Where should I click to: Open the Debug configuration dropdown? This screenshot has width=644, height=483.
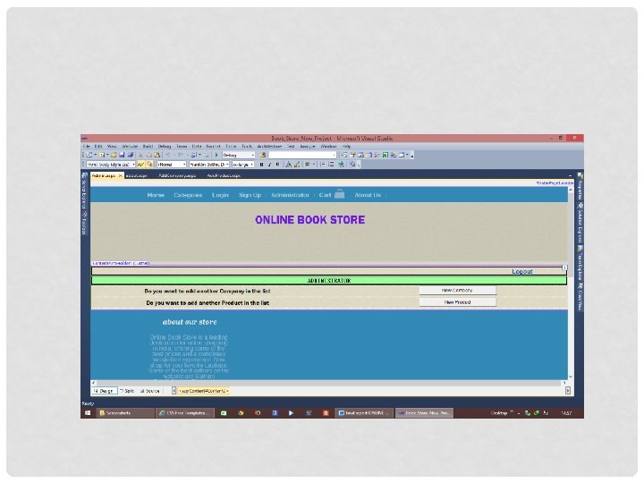[x=239, y=155]
